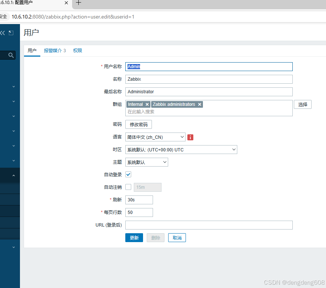Open a new browser tab
The width and height of the screenshot is (326, 288).
78,3
